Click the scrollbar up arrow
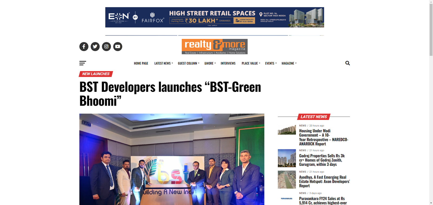 coord(431,2)
